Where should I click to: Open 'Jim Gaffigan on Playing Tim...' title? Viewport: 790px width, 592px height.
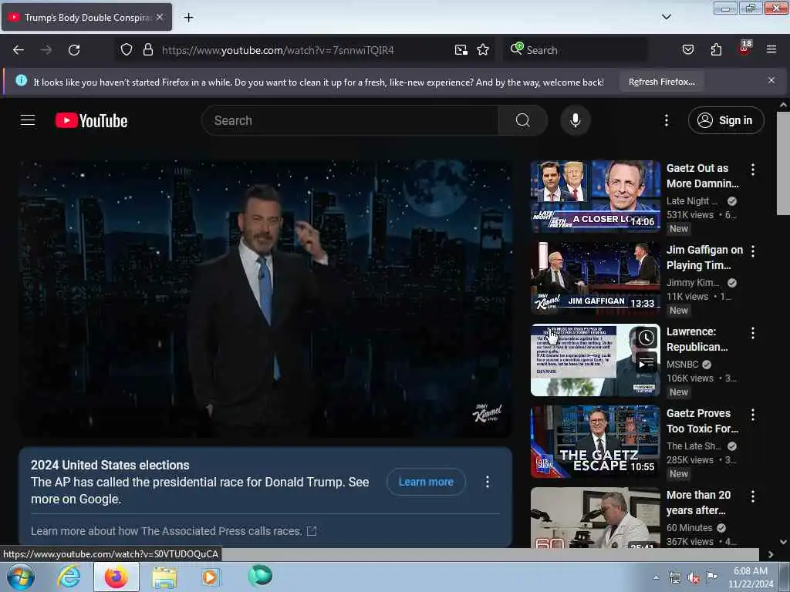[704, 257]
